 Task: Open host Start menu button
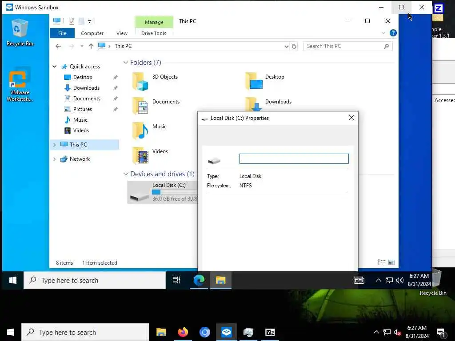(11, 332)
